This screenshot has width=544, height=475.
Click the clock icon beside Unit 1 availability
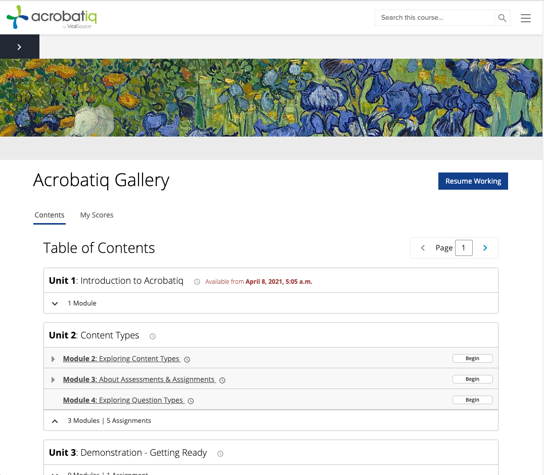(197, 282)
